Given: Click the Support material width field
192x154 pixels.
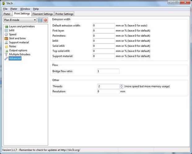Looking at the screenshot, I should click(104, 56).
